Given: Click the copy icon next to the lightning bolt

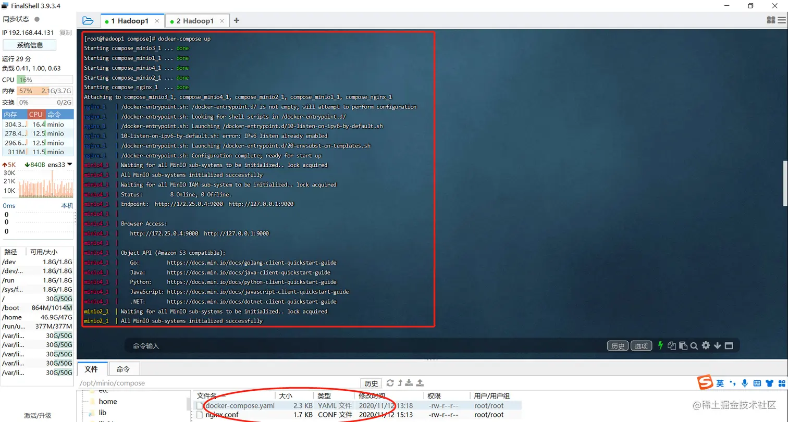Looking at the screenshot, I should [672, 345].
